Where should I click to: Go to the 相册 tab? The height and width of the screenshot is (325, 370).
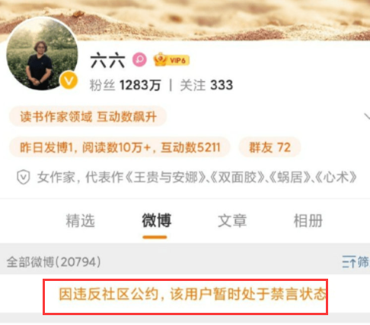[308, 220]
